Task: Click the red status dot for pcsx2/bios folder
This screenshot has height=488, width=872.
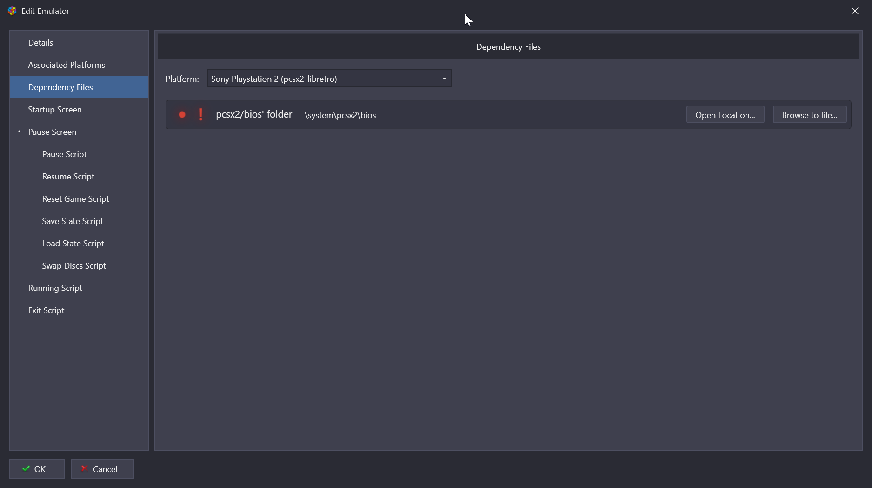Action: click(182, 115)
